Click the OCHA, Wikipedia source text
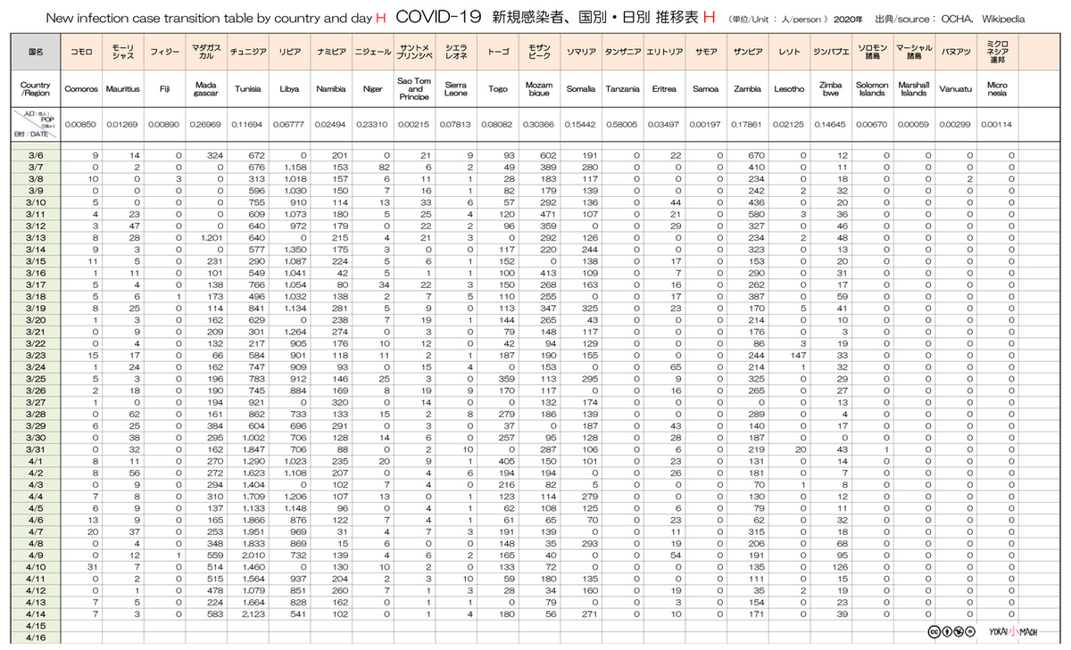This screenshot has width=1071, height=650. click(981, 18)
